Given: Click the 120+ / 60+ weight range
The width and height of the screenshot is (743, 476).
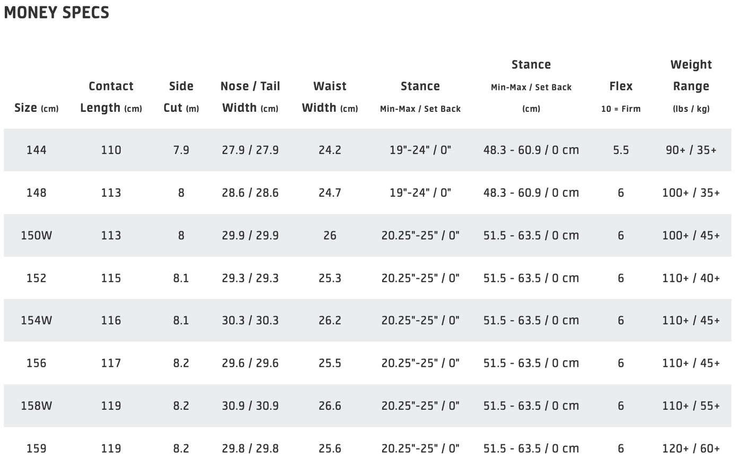Looking at the screenshot, I should (x=691, y=448).
